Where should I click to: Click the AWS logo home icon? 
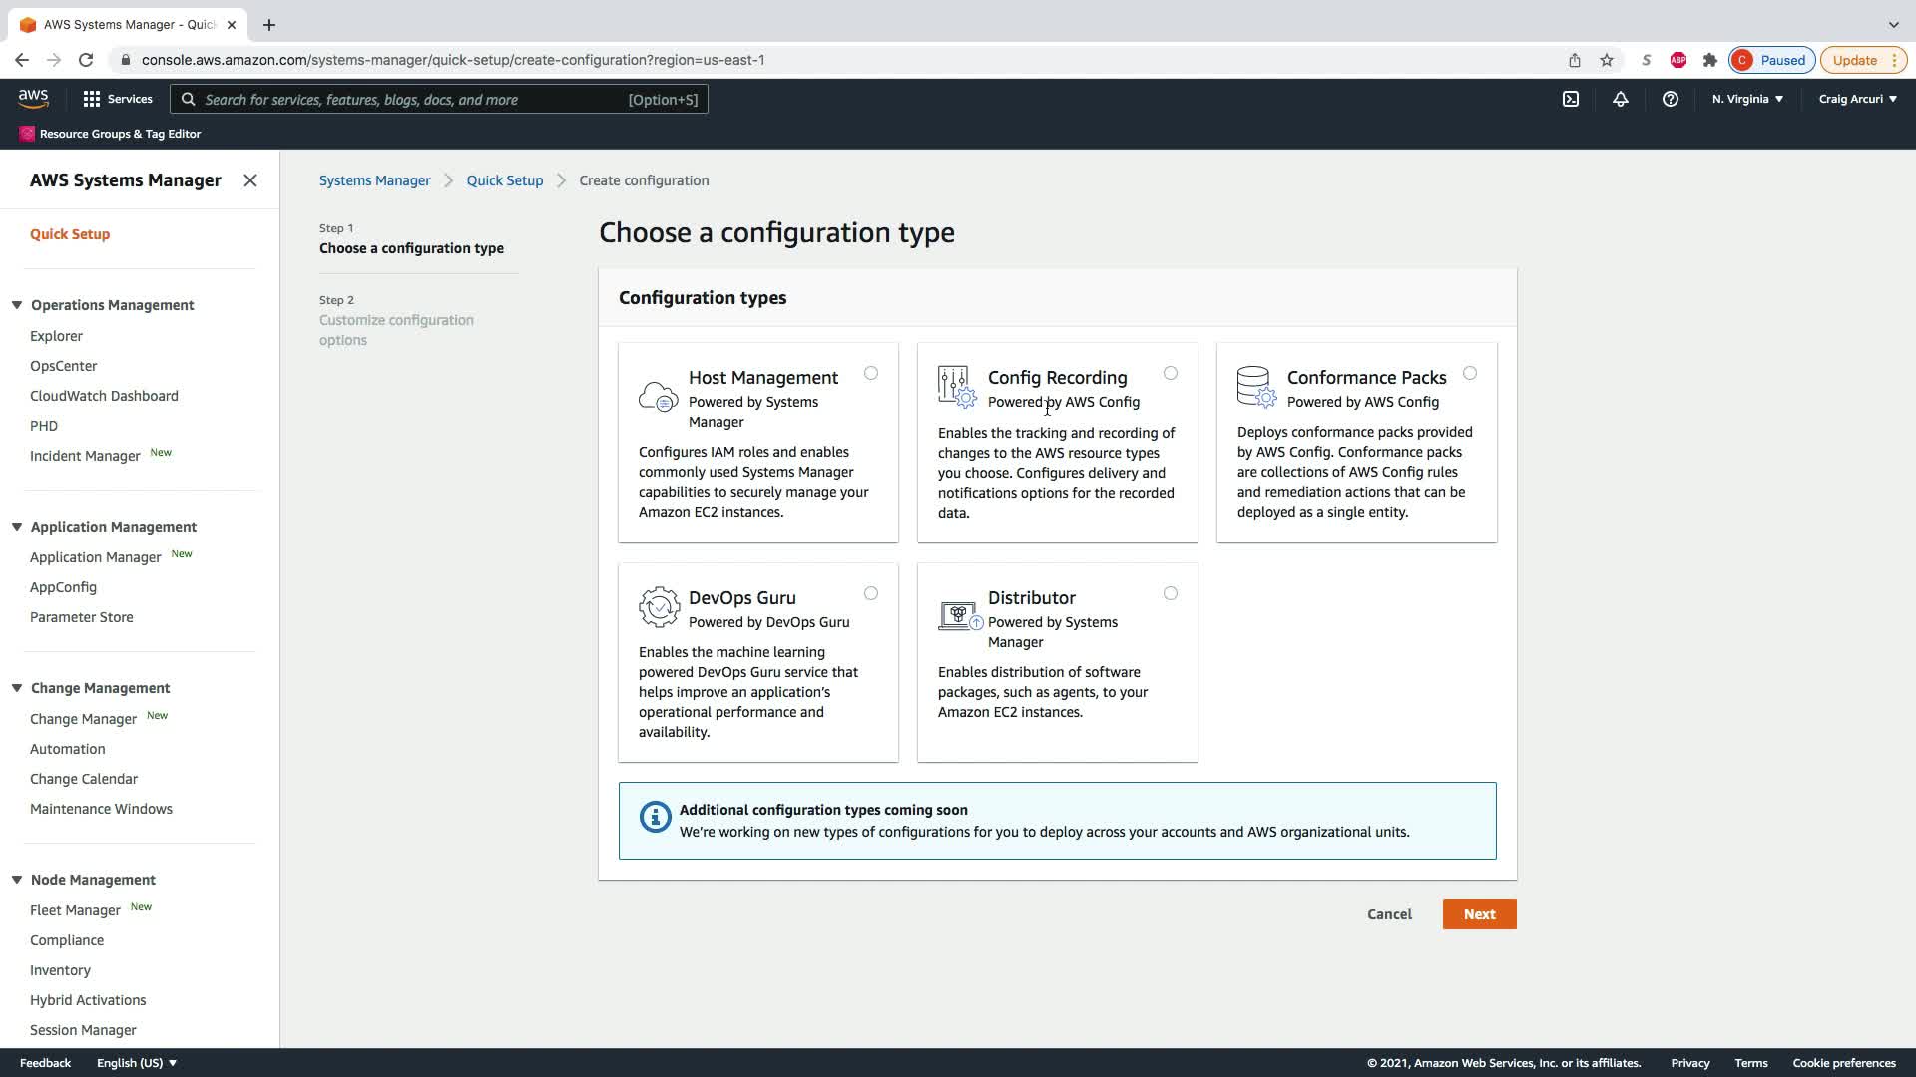(33, 98)
